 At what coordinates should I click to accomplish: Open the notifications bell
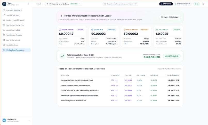point(203,4)
